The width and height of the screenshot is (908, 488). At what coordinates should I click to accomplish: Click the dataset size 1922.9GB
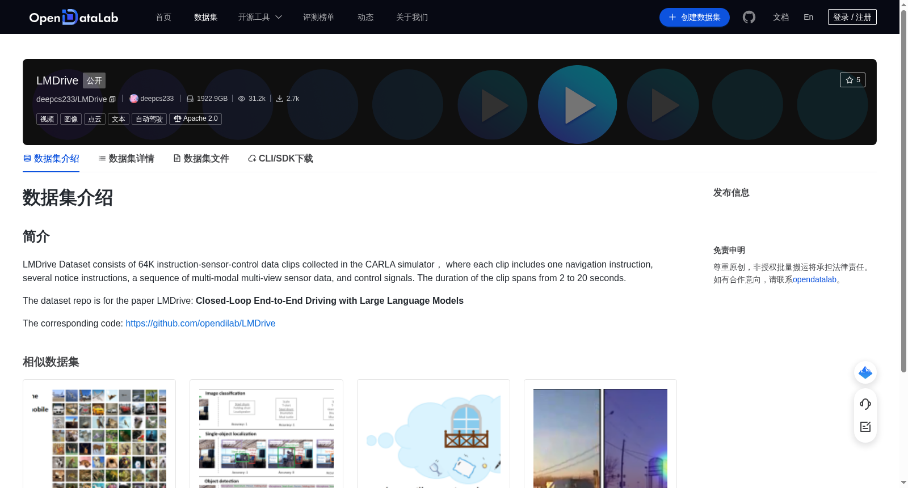pyautogui.click(x=207, y=99)
